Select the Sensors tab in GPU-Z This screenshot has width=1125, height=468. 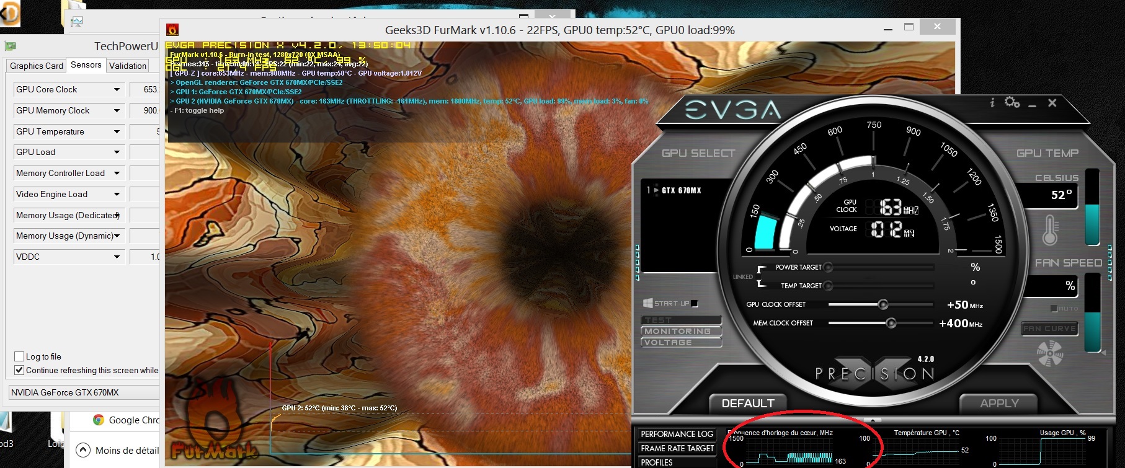(x=86, y=64)
